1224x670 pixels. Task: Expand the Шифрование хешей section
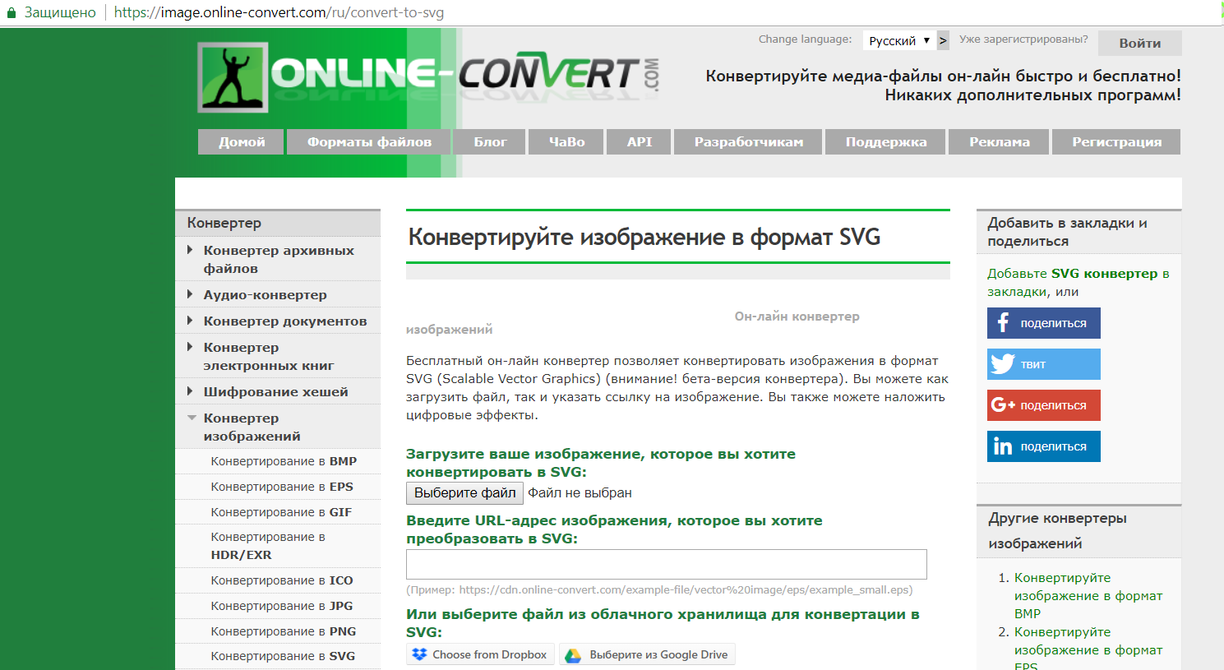[x=275, y=391]
